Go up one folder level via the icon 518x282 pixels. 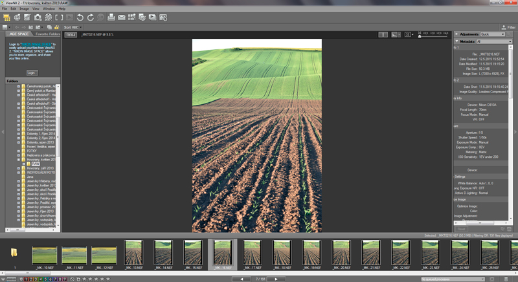(x=30, y=27)
